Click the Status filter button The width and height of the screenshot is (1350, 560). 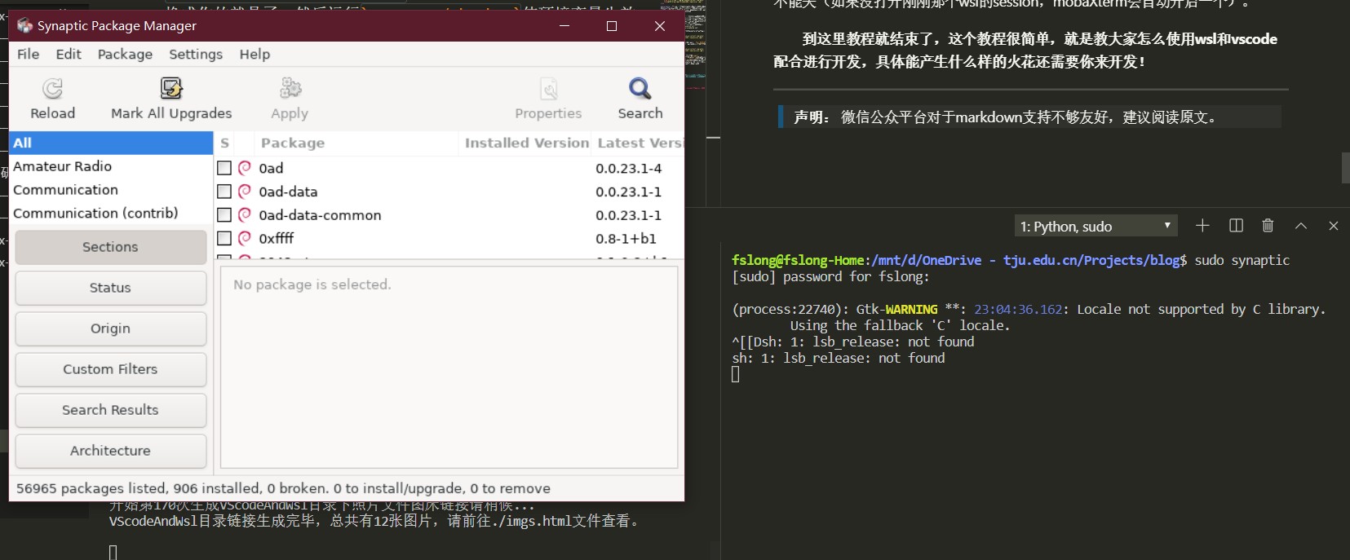tap(110, 288)
